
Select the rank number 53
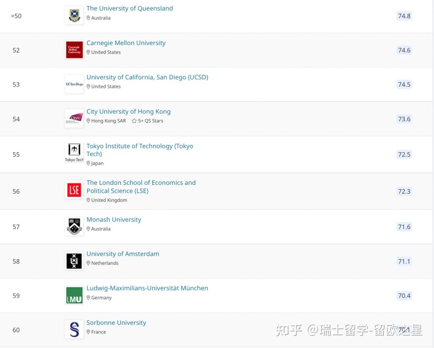(x=16, y=85)
